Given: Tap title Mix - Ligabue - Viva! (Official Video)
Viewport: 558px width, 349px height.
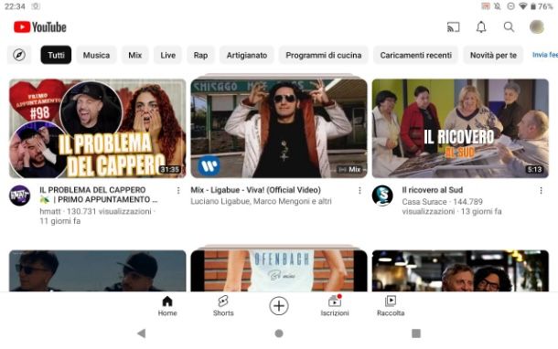Looking at the screenshot, I should 255,190.
